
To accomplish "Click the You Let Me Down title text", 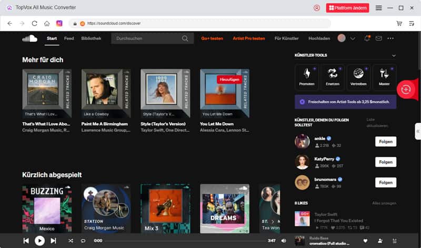I will (216, 124).
